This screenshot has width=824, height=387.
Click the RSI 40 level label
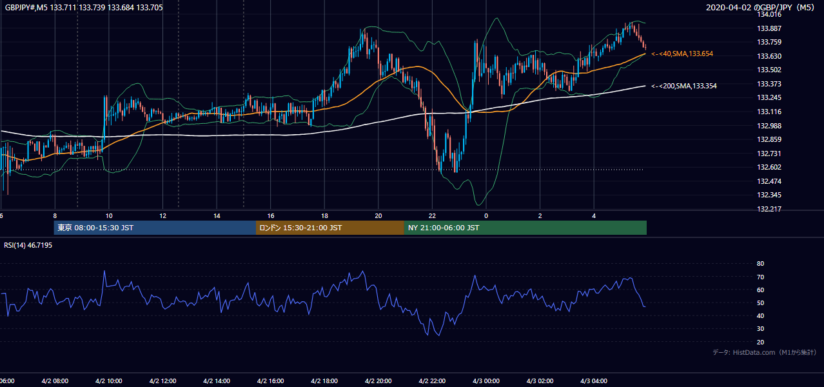[760, 315]
